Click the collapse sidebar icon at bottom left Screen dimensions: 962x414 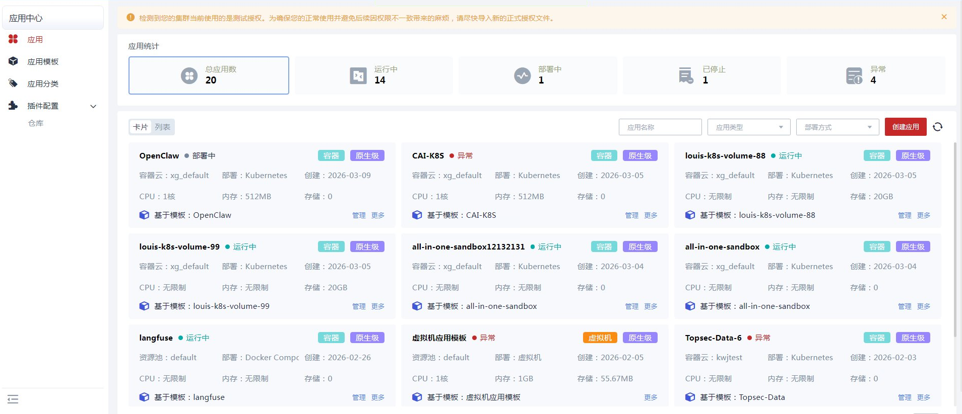[x=13, y=399]
